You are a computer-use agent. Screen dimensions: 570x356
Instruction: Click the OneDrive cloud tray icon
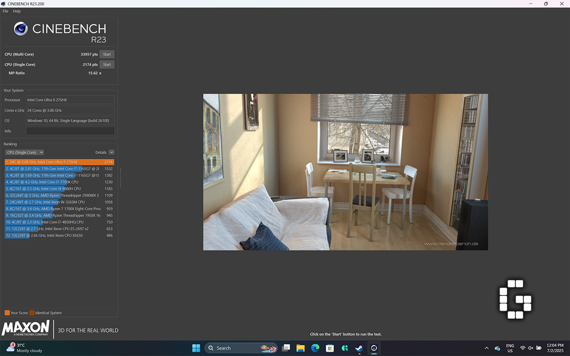(497, 348)
